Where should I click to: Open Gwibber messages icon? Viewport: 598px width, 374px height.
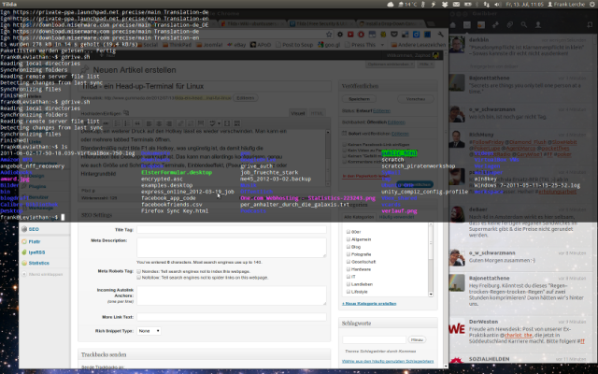tap(467, 25)
